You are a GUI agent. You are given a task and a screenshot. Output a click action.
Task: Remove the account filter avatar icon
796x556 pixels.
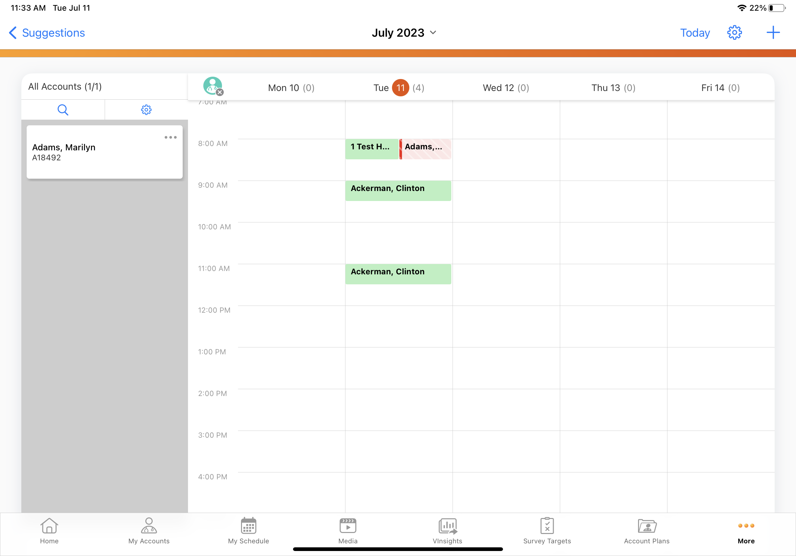219,92
